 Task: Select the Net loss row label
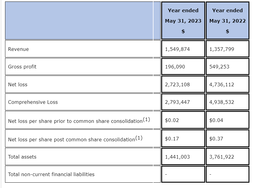(18, 84)
